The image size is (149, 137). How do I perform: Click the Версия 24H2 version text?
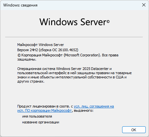pos(28,50)
